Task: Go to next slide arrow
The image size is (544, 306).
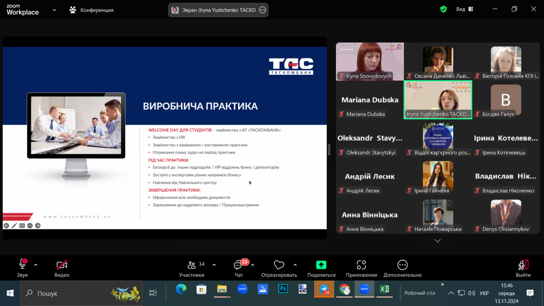Action: (38, 225)
